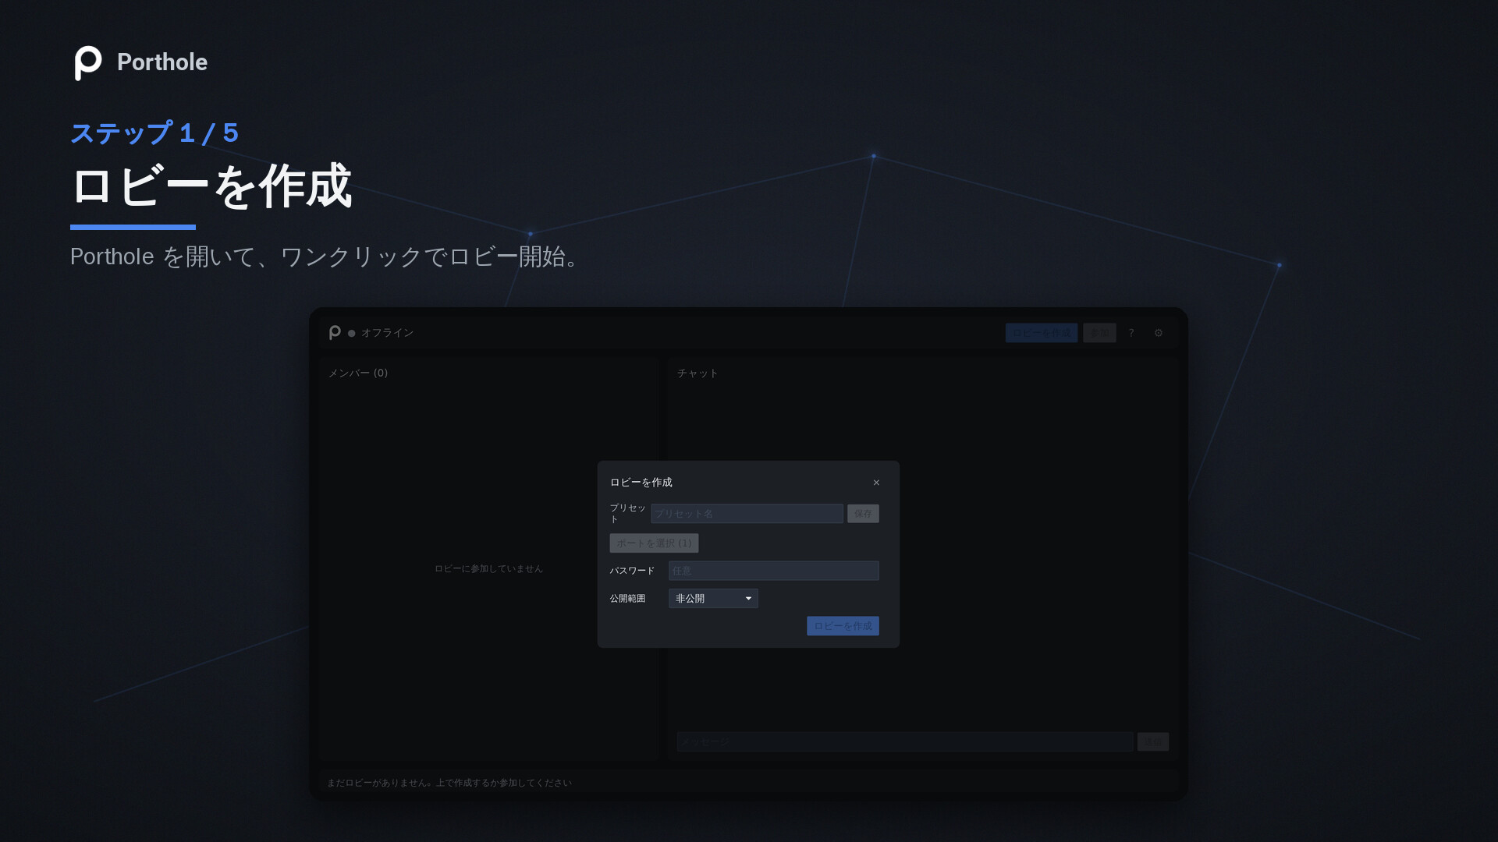
Task: Open help via the question mark icon
Action: 1131,333
